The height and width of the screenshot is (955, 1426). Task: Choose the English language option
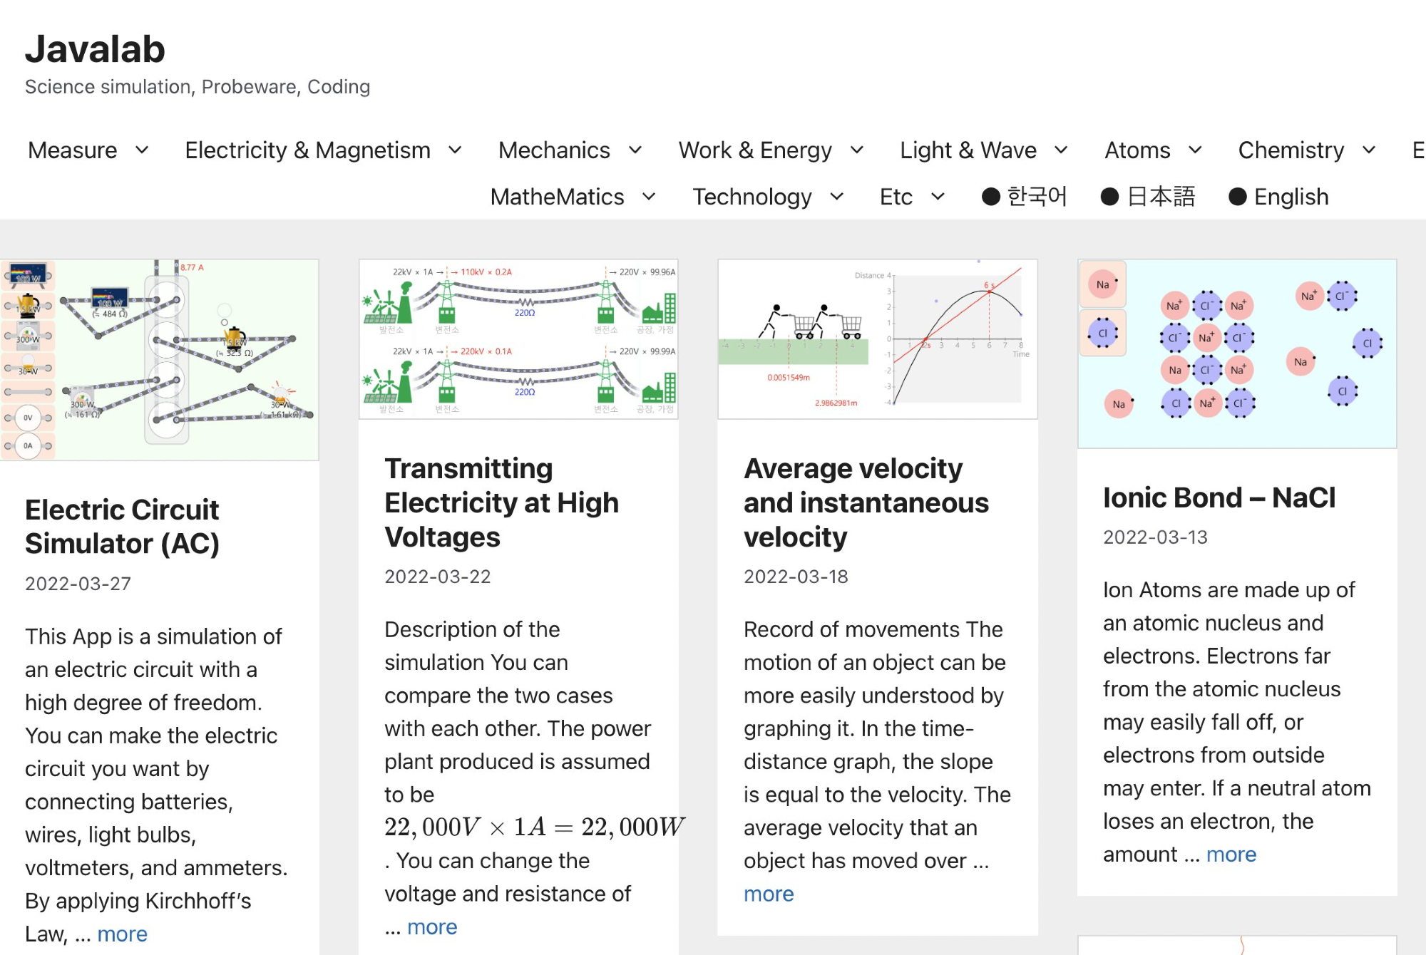point(1278,197)
